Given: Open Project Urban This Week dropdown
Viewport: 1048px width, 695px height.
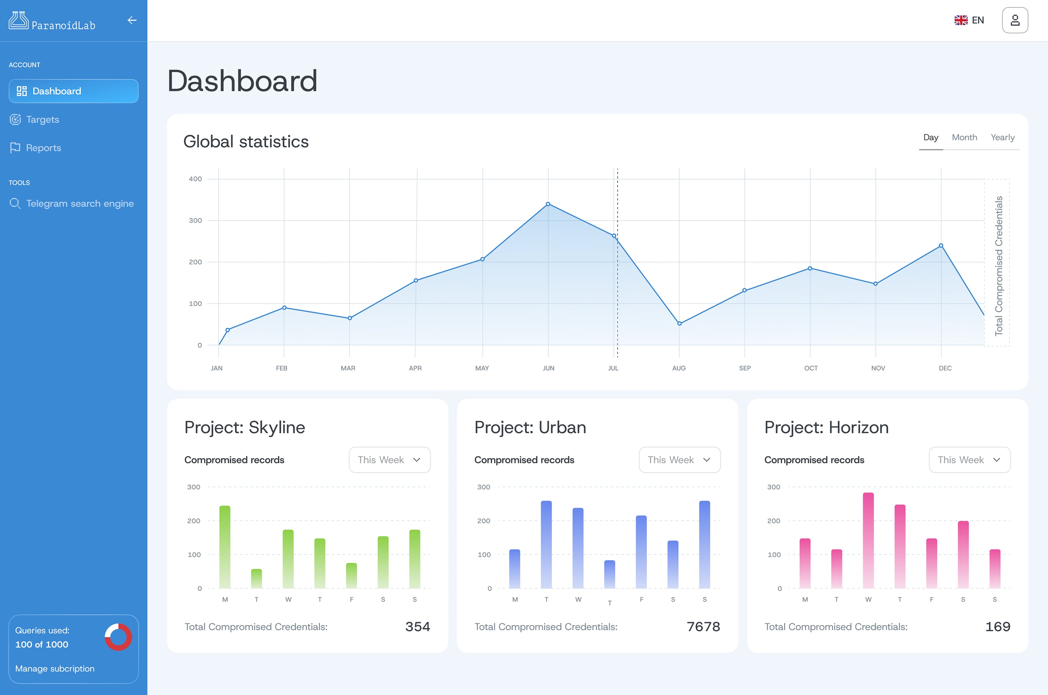Looking at the screenshot, I should point(679,460).
